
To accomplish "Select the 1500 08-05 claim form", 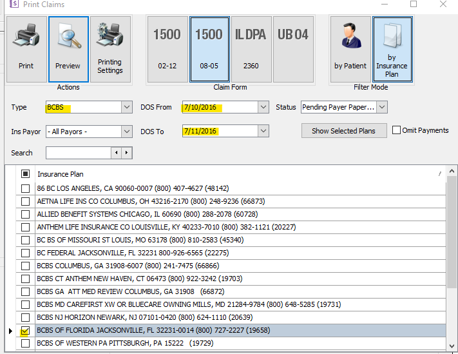I will 209,49.
